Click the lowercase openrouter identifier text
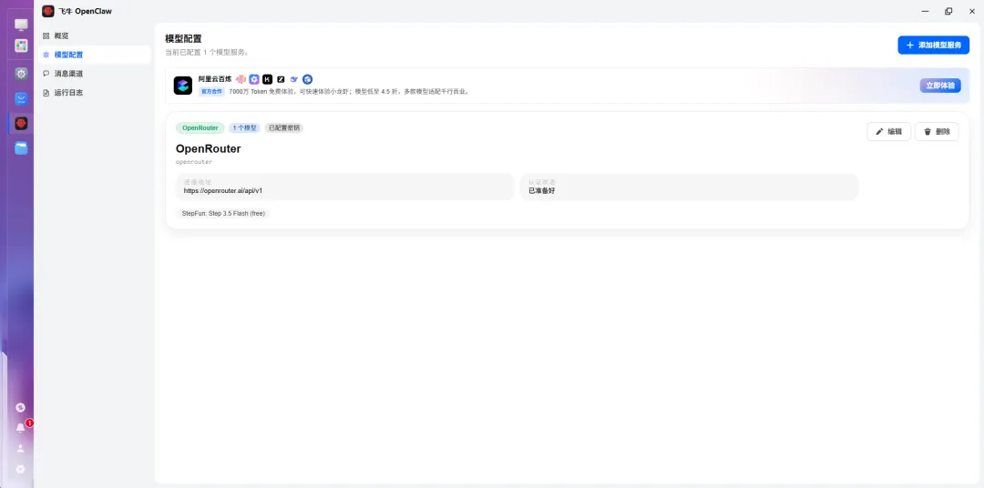This screenshot has height=488, width=984. click(x=194, y=162)
